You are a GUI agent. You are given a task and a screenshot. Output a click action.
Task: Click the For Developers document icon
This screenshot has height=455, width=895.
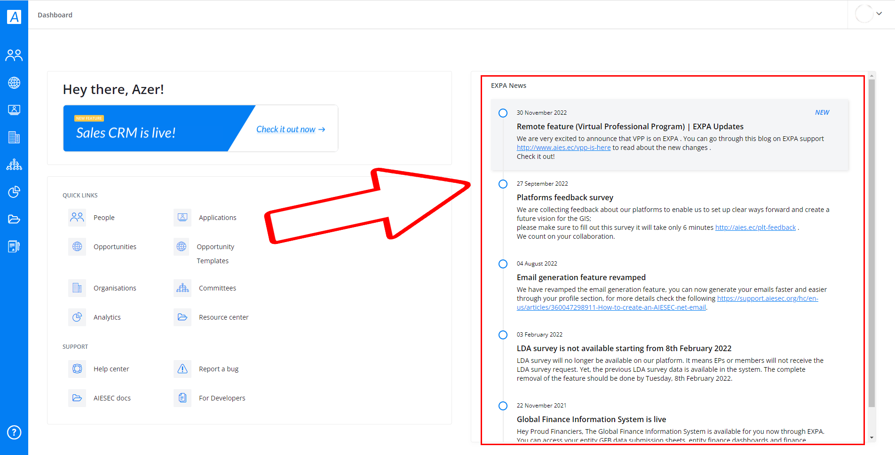(x=182, y=398)
